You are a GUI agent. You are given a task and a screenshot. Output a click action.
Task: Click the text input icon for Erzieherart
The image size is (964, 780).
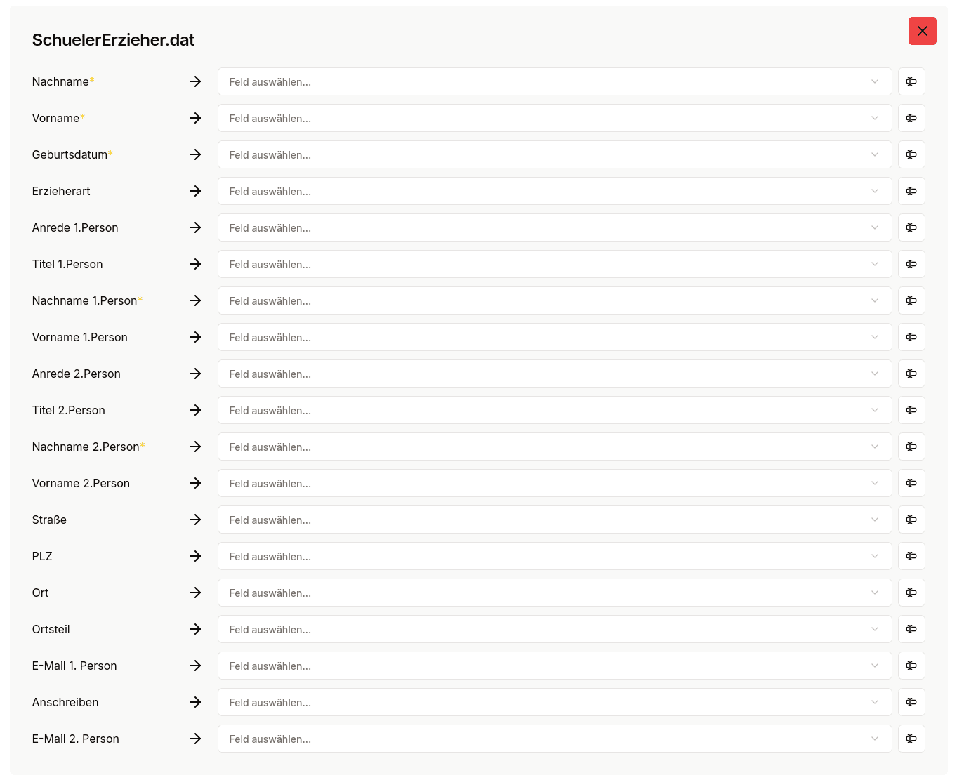pos(911,191)
